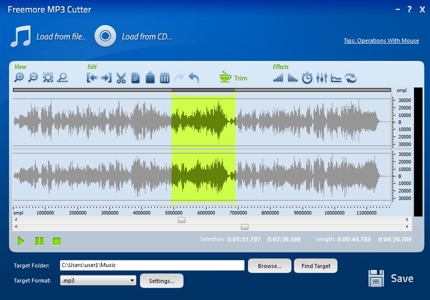The image size is (430, 300).
Task: Open the MP3 output Settings dialog
Action: tap(161, 280)
